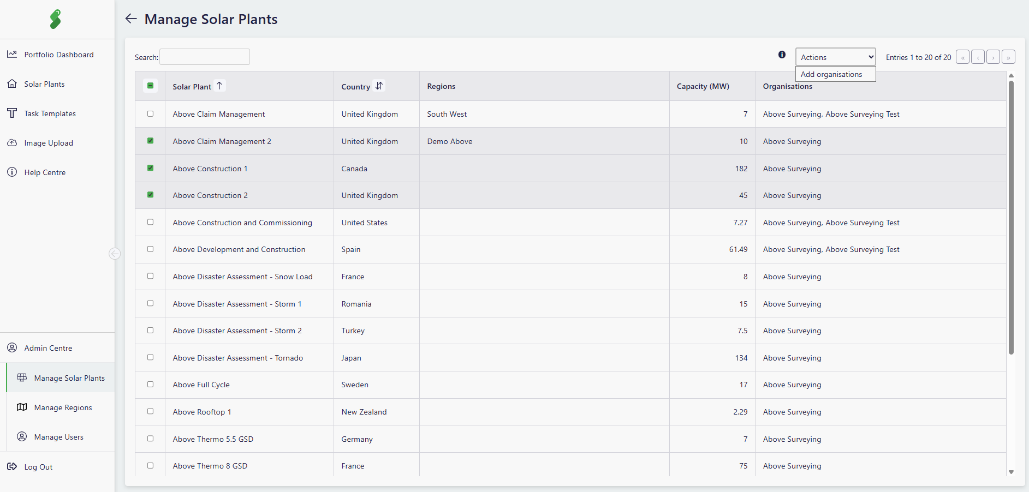This screenshot has width=1029, height=492.
Task: Choose Add organisations from the dropdown list
Action: pyautogui.click(x=831, y=74)
